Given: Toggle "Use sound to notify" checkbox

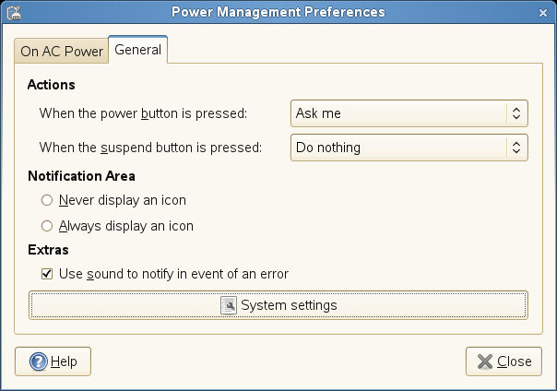Looking at the screenshot, I should (46, 274).
